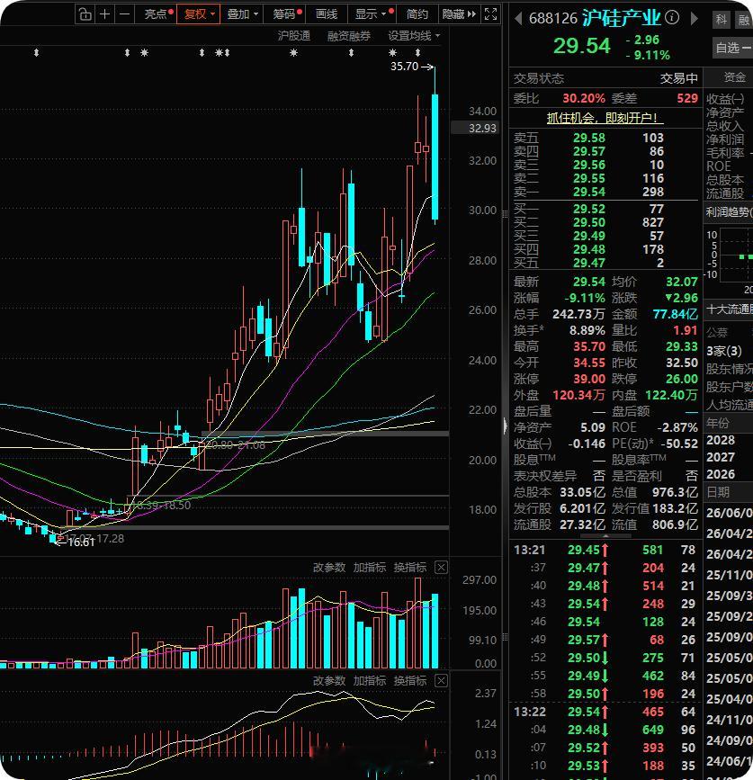
Task: Click 换指标 on the MACD panel
Action: (x=410, y=680)
